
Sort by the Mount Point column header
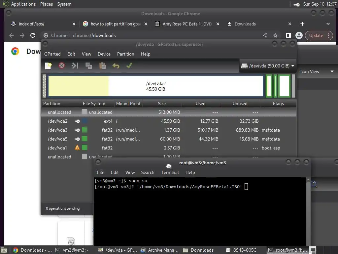(128, 104)
